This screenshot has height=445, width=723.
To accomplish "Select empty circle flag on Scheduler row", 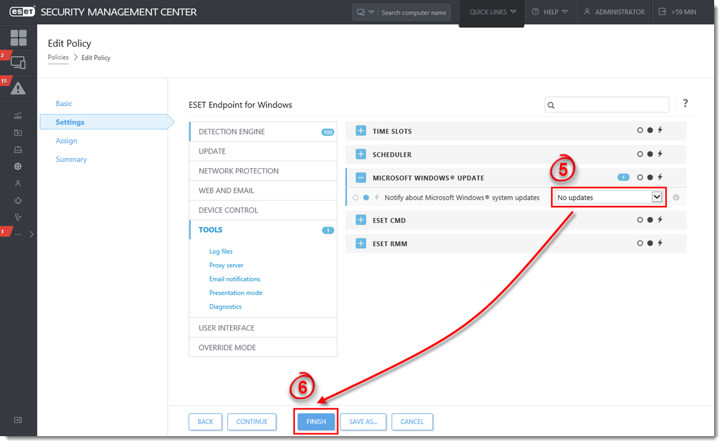I will pos(640,154).
